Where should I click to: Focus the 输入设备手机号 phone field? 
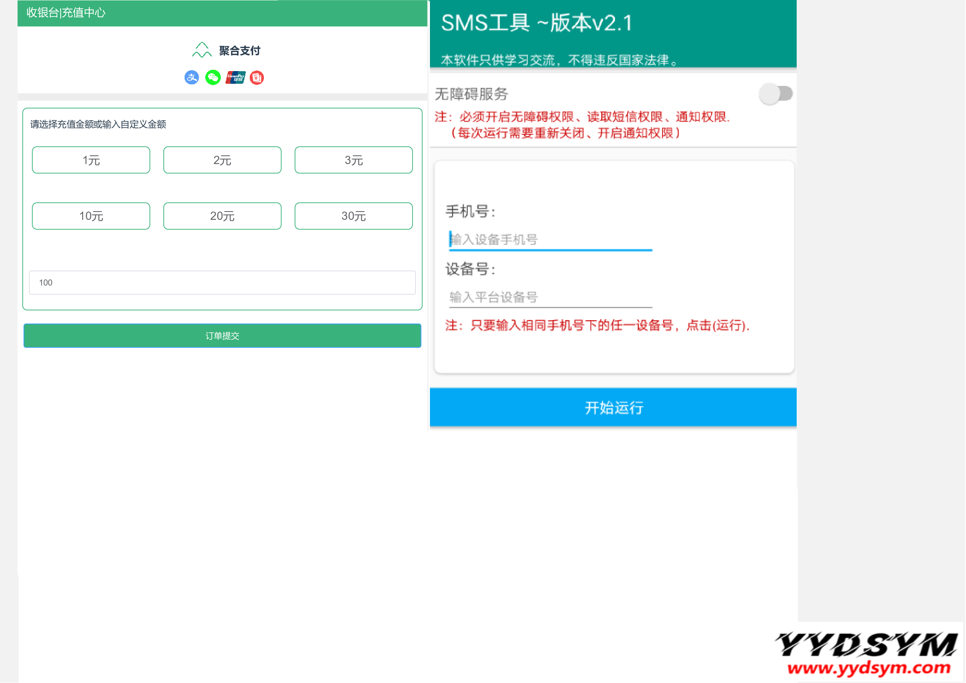click(550, 240)
